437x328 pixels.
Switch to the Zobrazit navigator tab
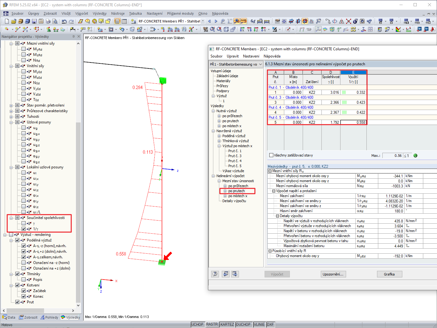pos(28,317)
